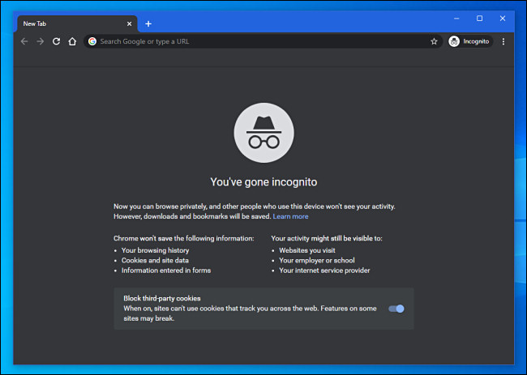Click the Forward navigation arrow
The image size is (527, 375).
[40, 41]
